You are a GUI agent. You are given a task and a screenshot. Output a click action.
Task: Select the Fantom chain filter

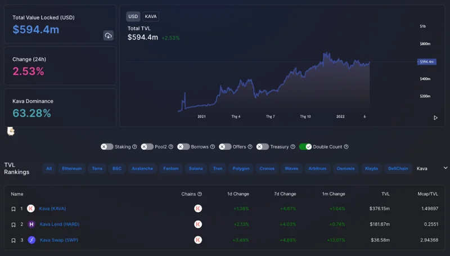pyautogui.click(x=171, y=168)
